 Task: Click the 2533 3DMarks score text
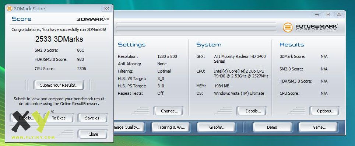(59, 39)
